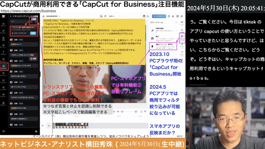Select transcript line 今日もいい天気になりそう
Viewport: 265px width, 149px height.
24,55
